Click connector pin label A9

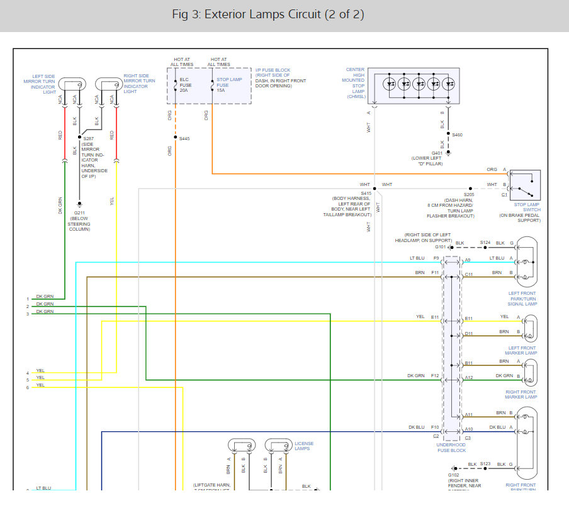click(x=468, y=260)
